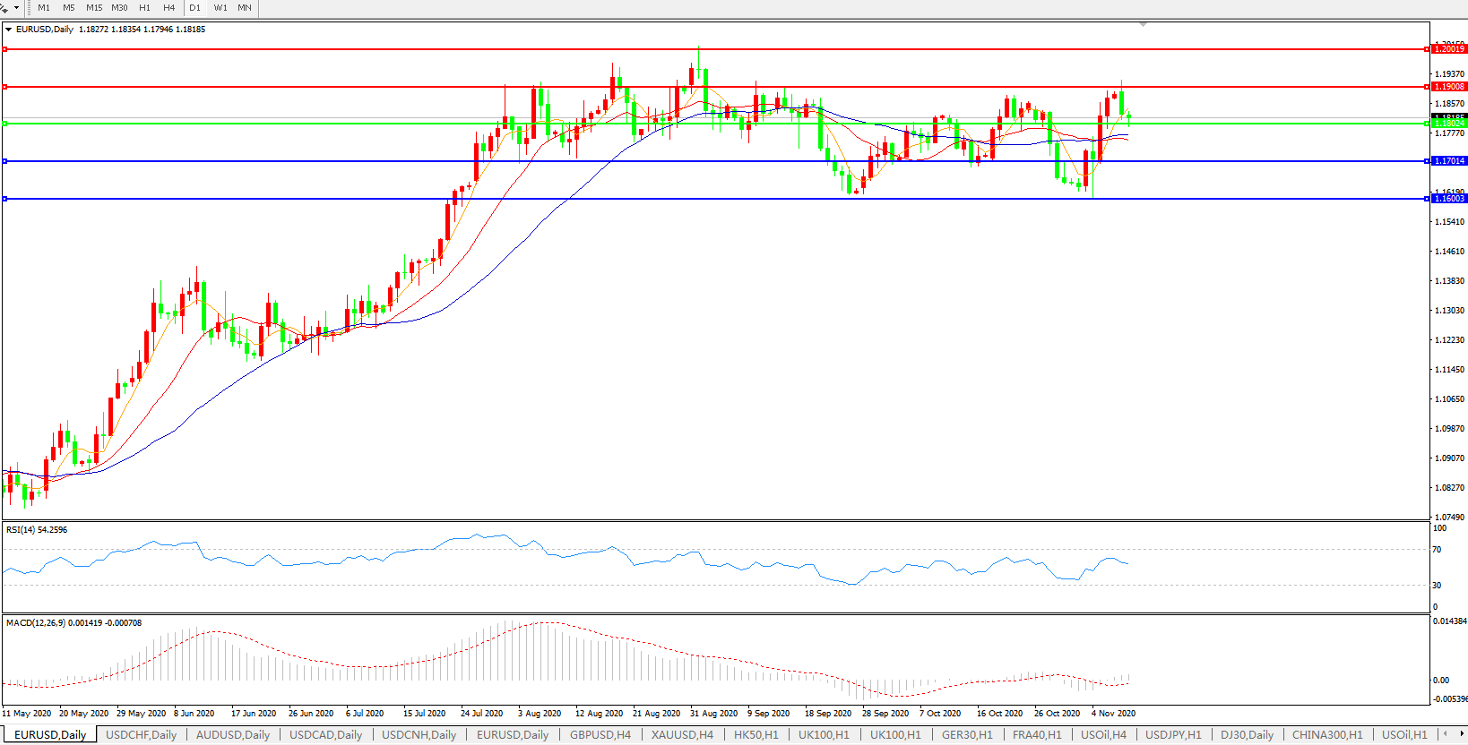Switch to the XAUUSD,H4 chart tab
The width and height of the screenshot is (1468, 745).
point(682,735)
